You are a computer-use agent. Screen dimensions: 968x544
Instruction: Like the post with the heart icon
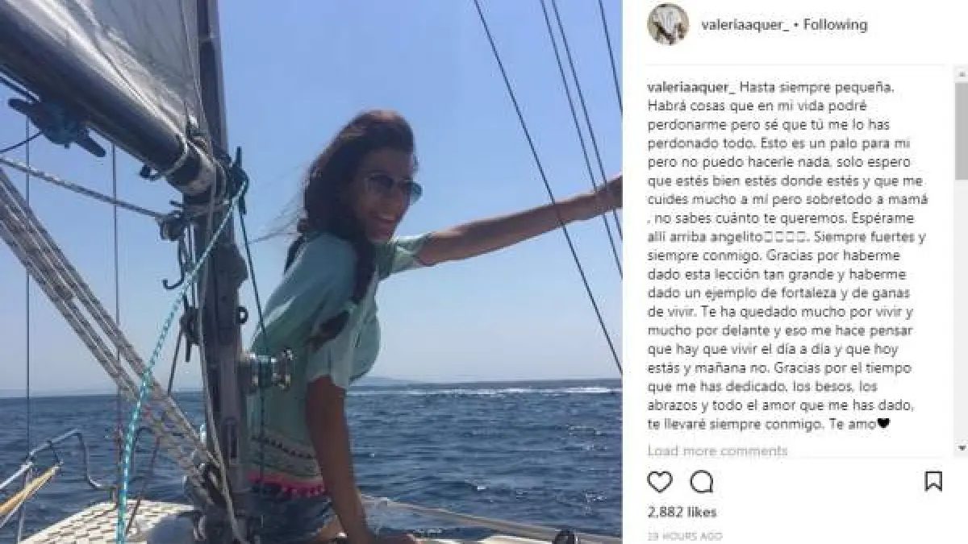[660, 482]
